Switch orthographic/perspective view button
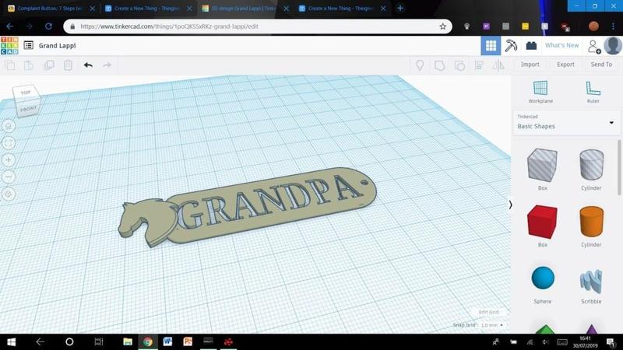This screenshot has height=350, width=623. point(9,194)
